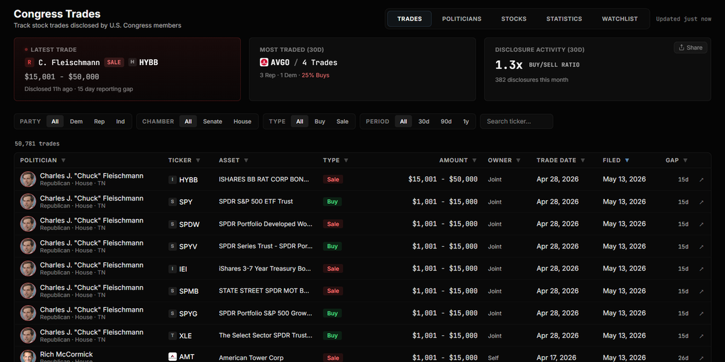Open external link icon in XLE row
Screen dimensions: 725x362
(x=701, y=336)
